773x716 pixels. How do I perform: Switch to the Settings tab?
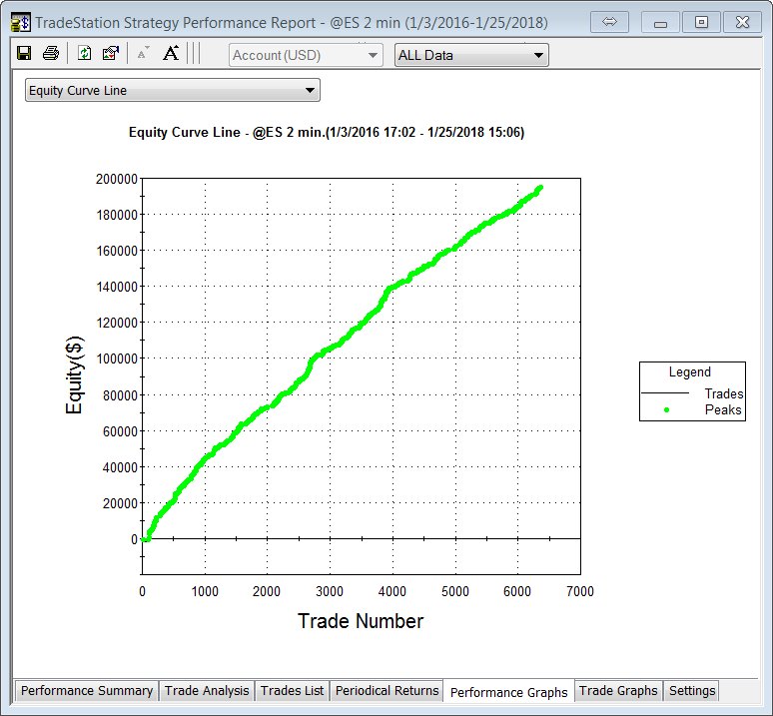point(692,690)
